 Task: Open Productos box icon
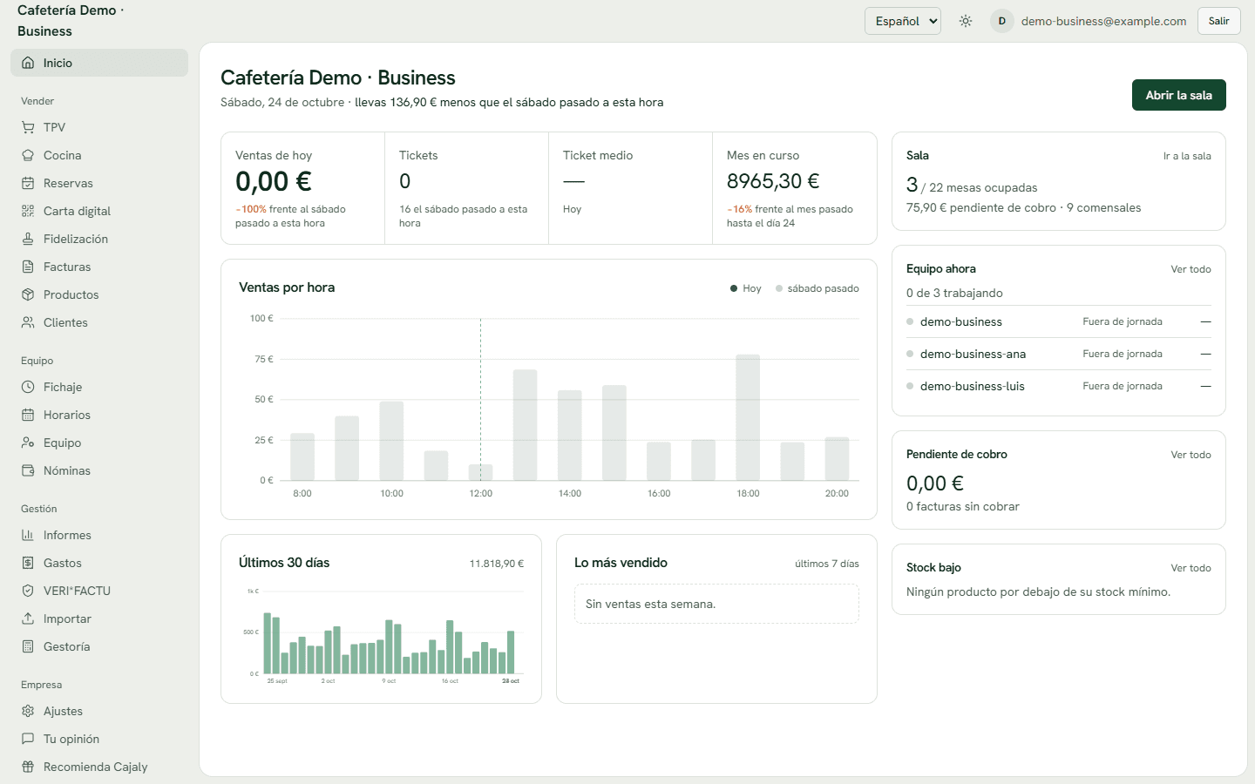[28, 294]
